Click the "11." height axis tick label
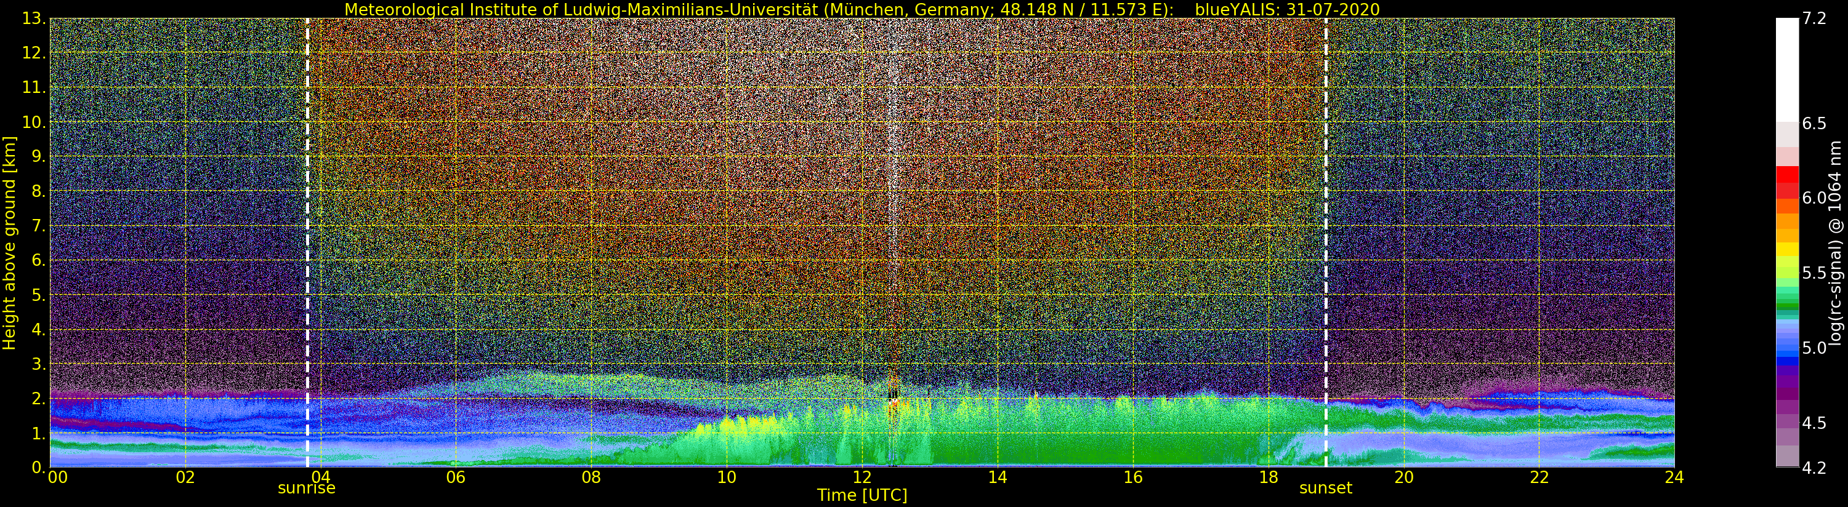Screen dimensions: 1848x507 tap(34, 87)
